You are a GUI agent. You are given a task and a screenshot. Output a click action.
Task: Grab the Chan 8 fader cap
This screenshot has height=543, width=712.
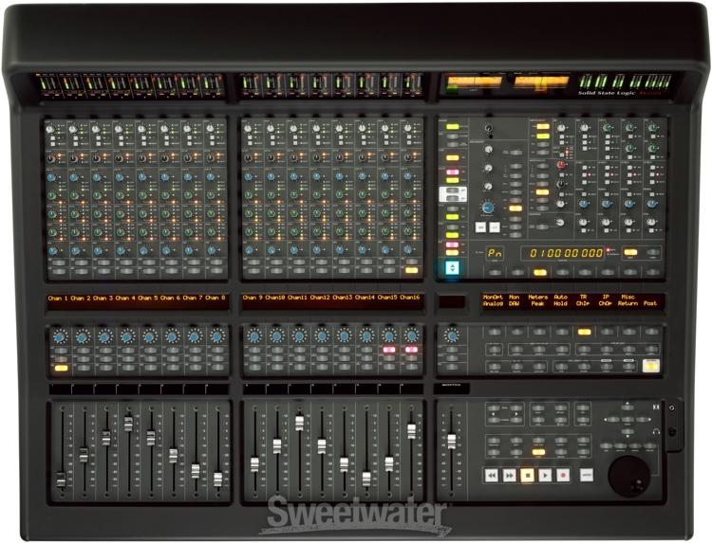218,480
